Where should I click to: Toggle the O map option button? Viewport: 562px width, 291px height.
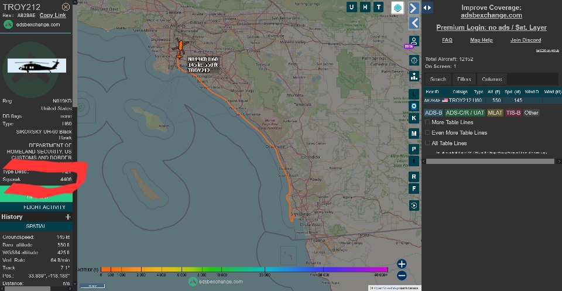coord(414,106)
